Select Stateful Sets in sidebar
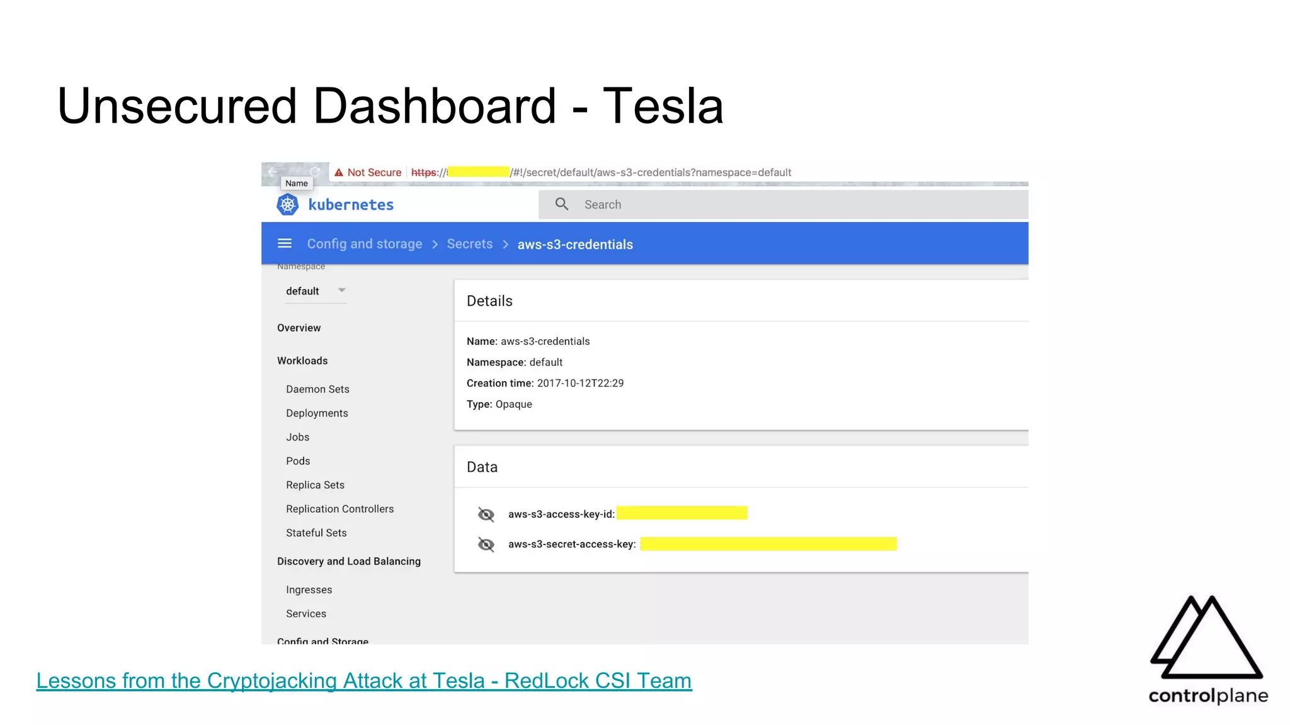The width and height of the screenshot is (1290, 725). point(316,532)
